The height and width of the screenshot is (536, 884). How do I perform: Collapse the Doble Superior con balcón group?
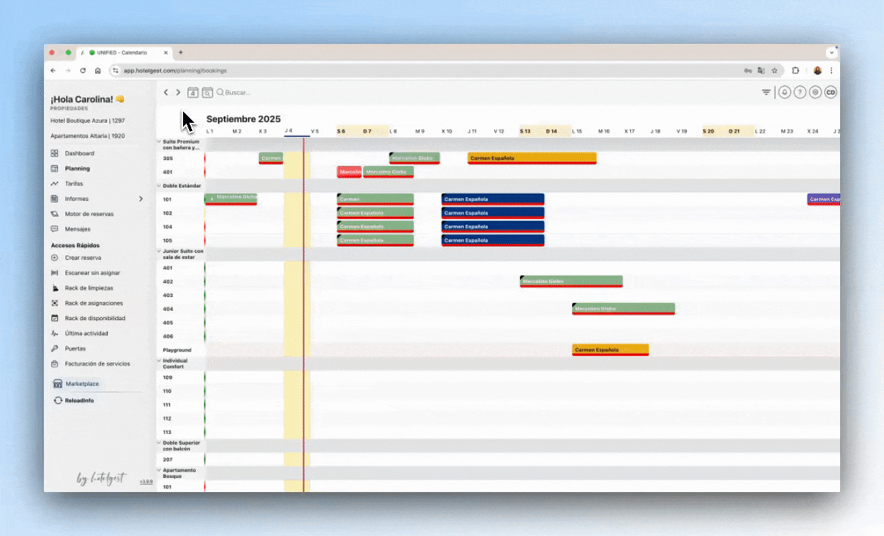159,443
